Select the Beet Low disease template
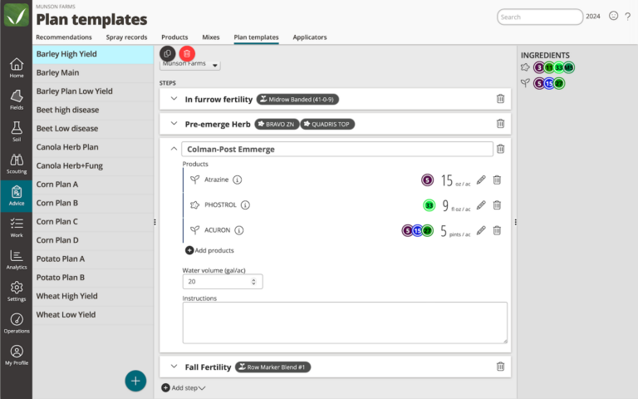The height and width of the screenshot is (399, 638). click(93, 128)
